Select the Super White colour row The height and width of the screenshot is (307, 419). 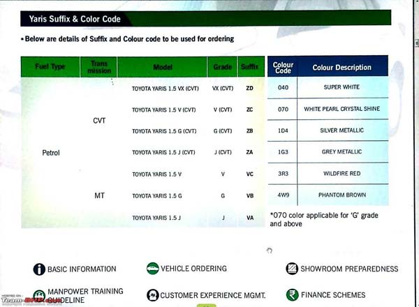pos(342,88)
